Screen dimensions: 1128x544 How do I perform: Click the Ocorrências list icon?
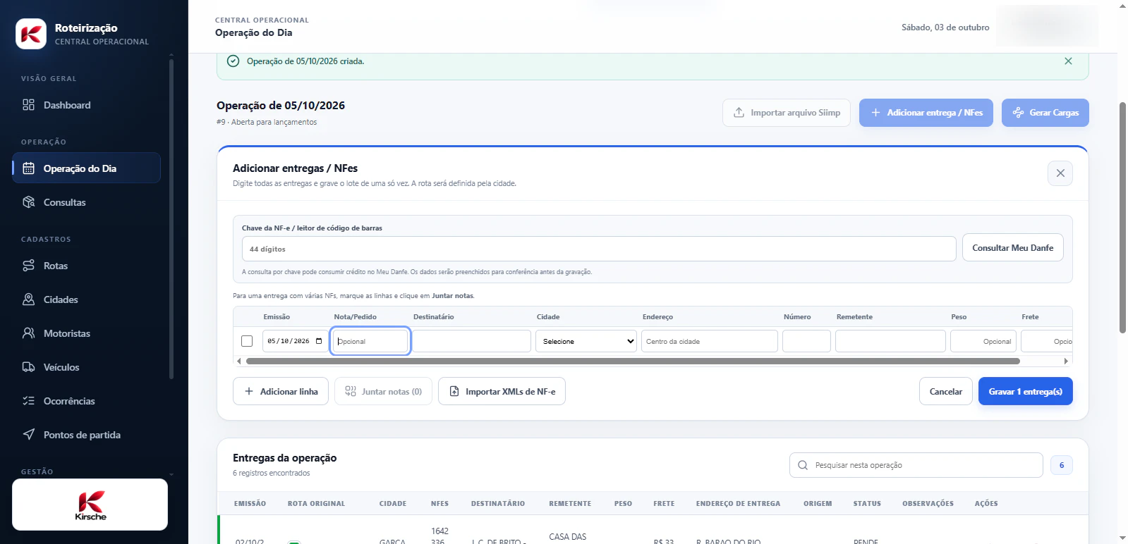pyautogui.click(x=29, y=401)
